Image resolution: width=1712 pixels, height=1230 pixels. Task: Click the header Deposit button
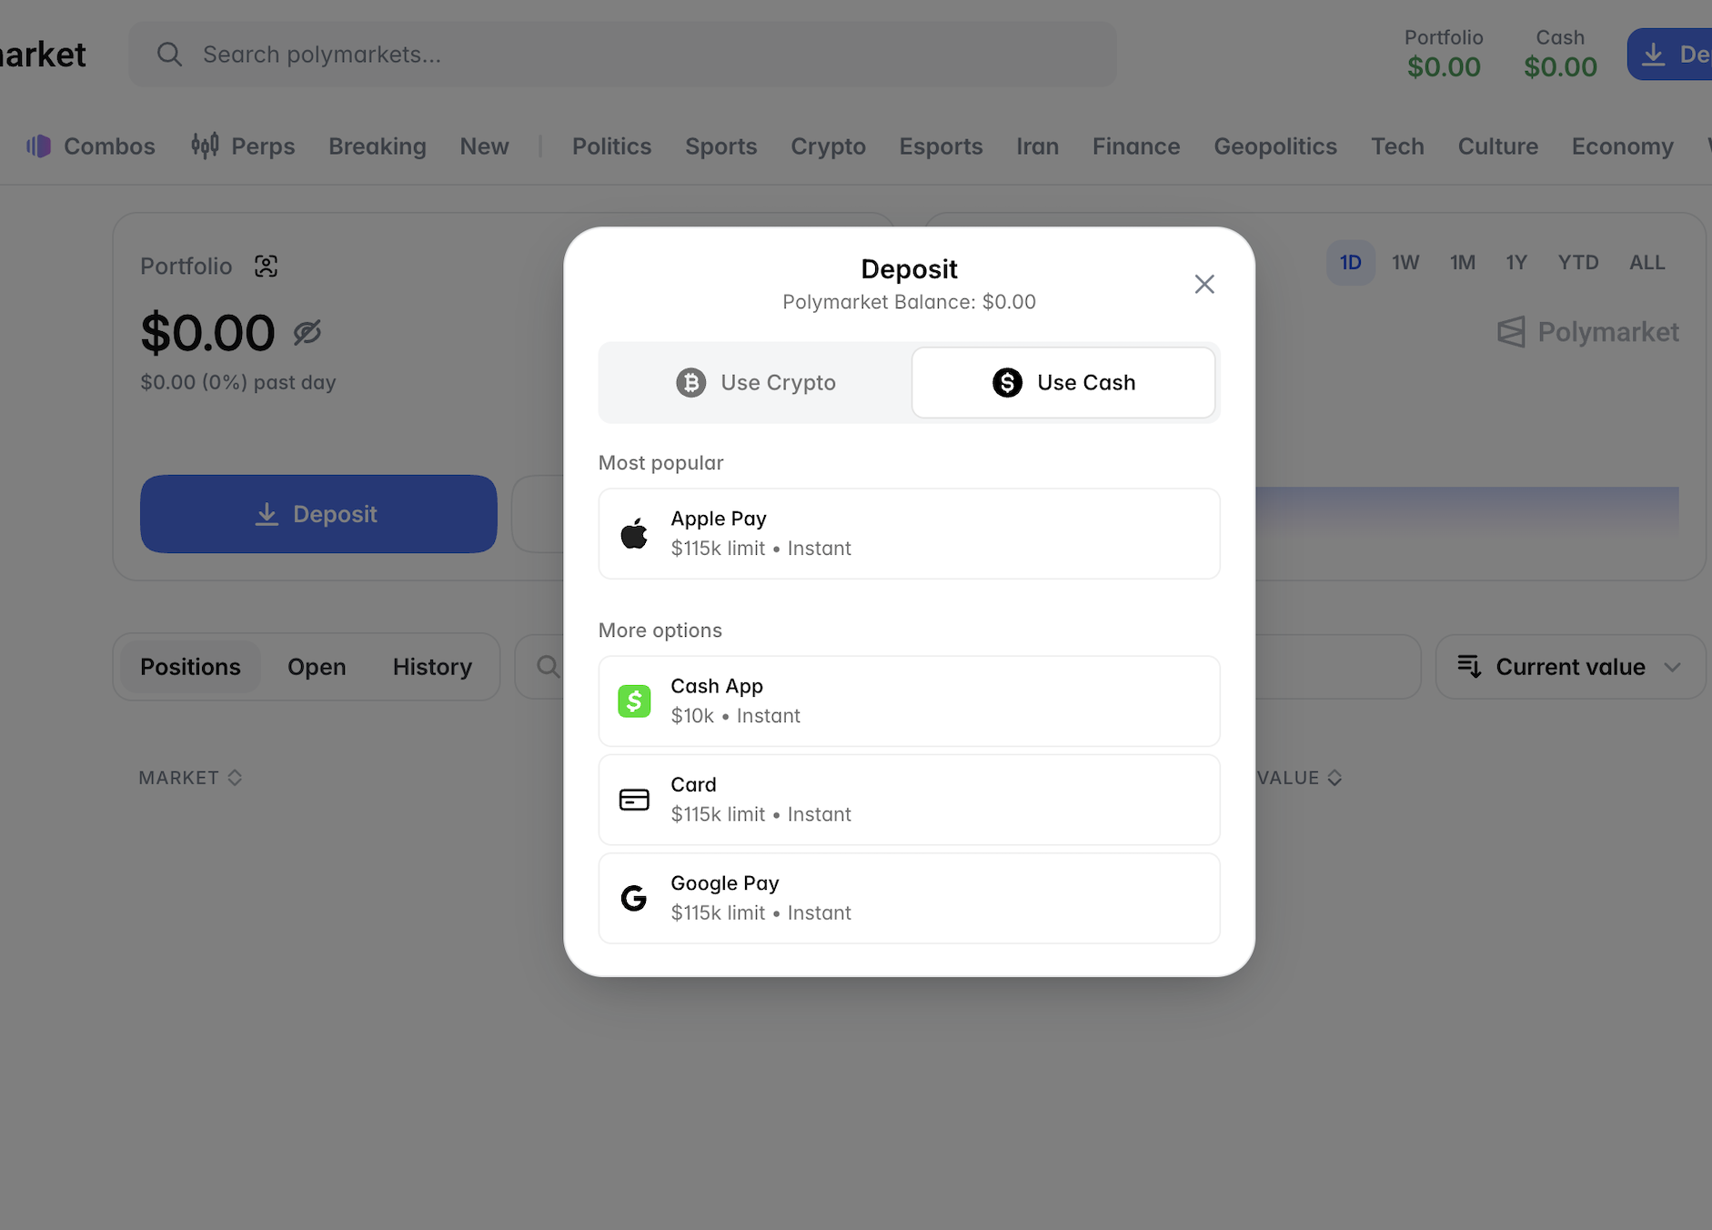click(1670, 55)
